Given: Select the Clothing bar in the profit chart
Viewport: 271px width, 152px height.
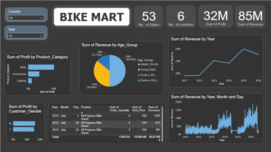Looking at the screenshot, I should click(30, 81).
